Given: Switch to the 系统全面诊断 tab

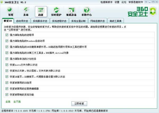Looking at the screenshot, I should click(x=78, y=21).
